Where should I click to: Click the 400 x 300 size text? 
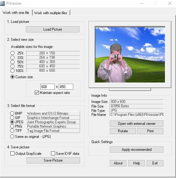click(47, 62)
